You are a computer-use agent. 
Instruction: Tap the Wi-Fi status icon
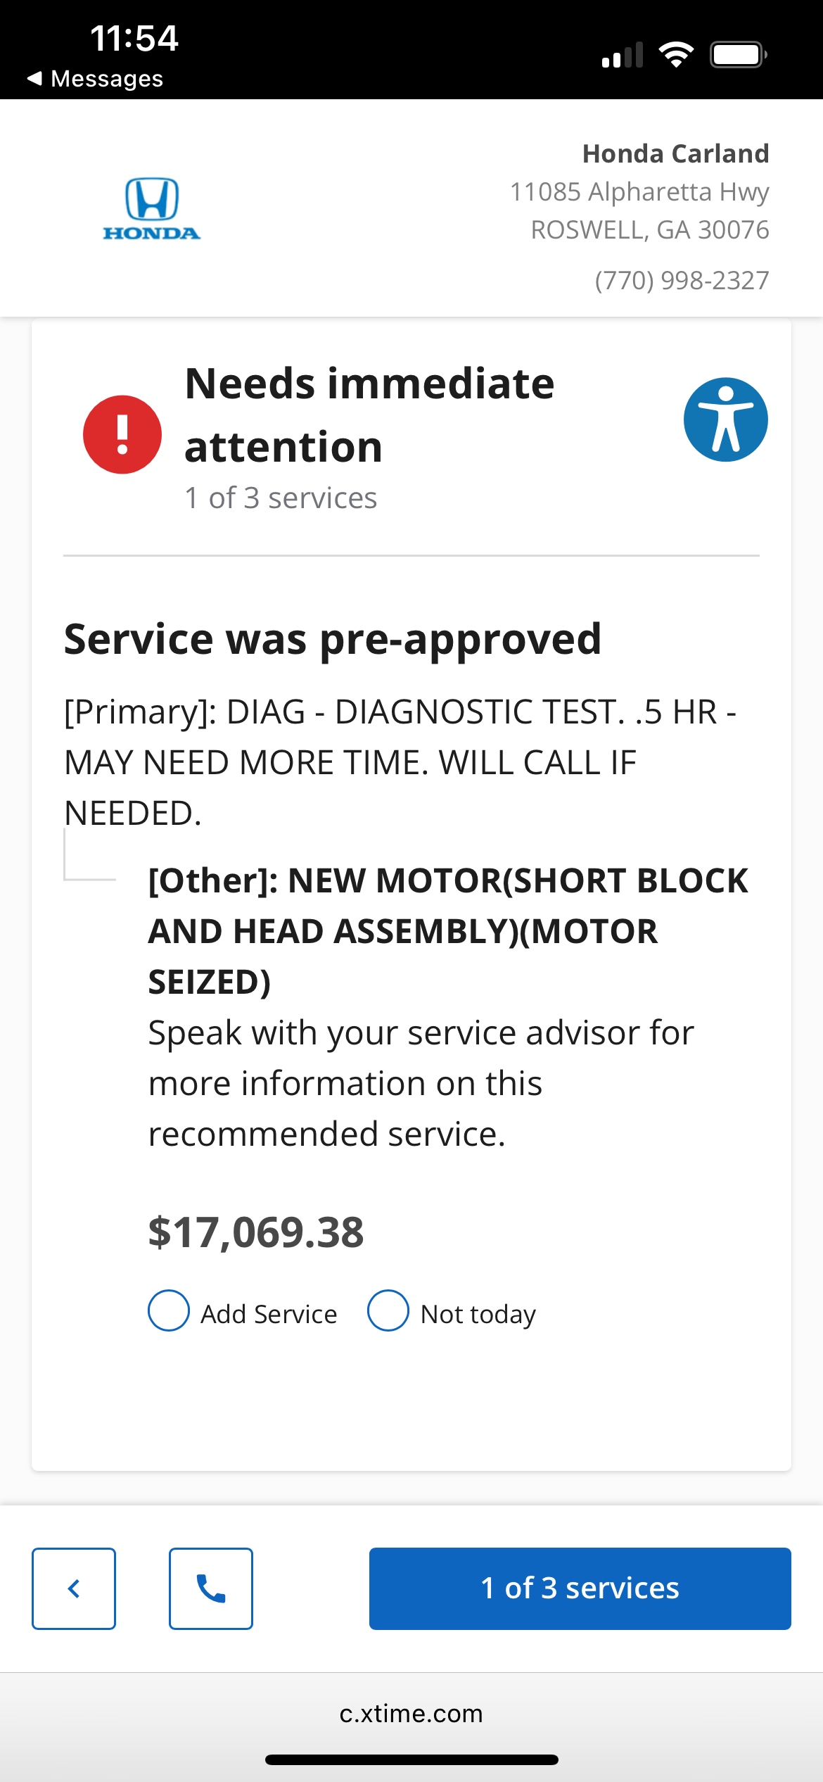pos(676,54)
